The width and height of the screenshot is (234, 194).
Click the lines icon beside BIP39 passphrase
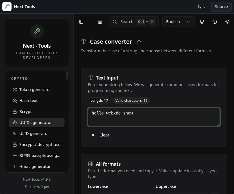point(15,156)
